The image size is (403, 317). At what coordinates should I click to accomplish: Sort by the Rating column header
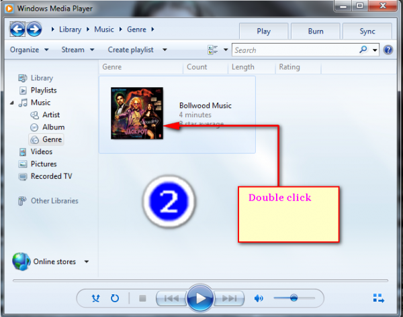pos(298,67)
